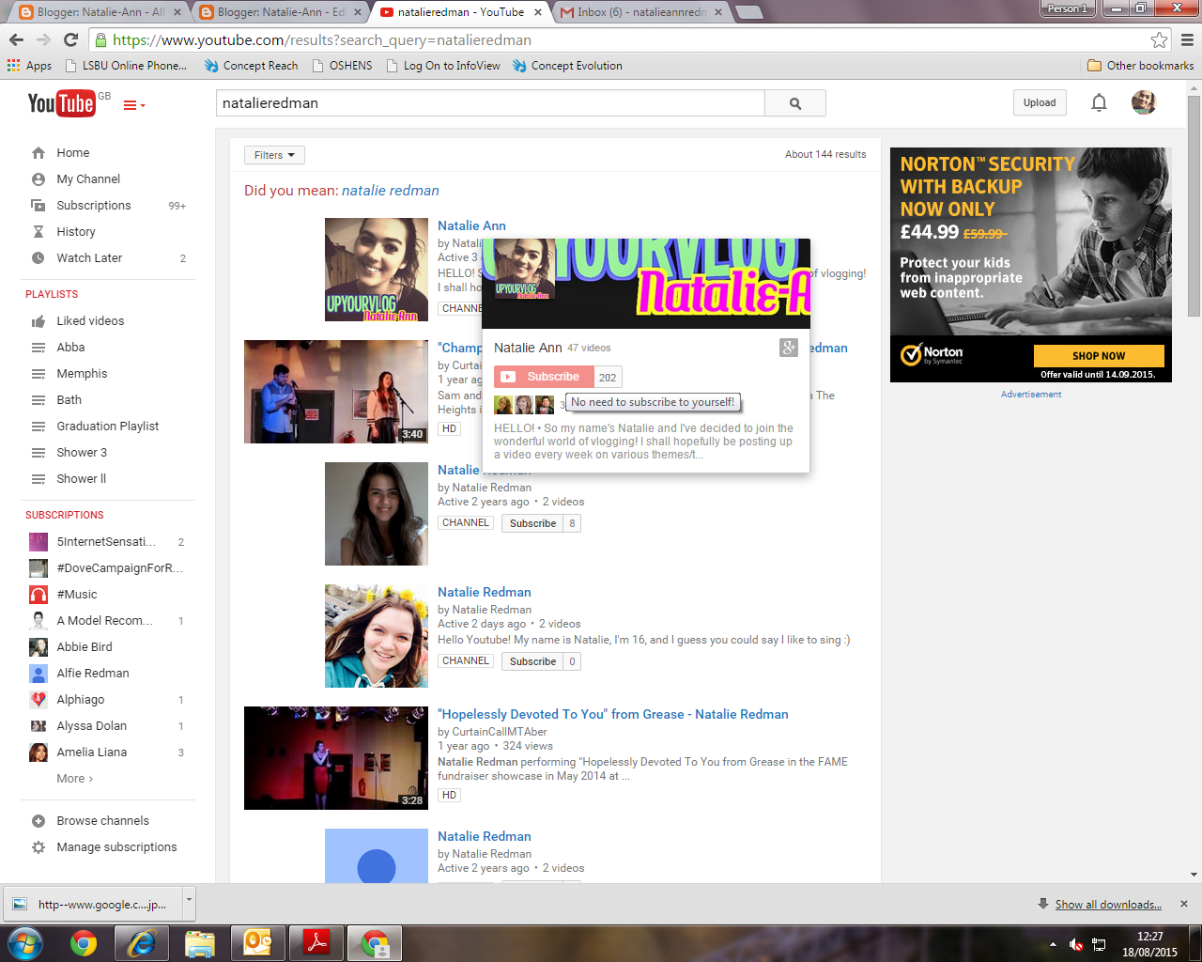This screenshot has height=962, width=1202.
Task: Open the YouTube guide menu icon
Action: [x=134, y=105]
